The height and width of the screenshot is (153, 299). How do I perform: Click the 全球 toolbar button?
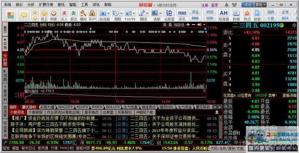[285, 12]
